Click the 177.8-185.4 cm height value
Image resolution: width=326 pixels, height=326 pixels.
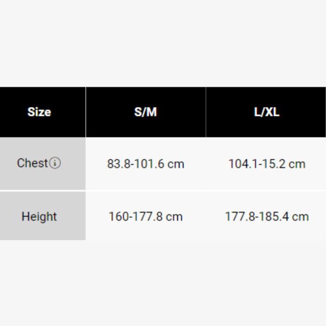[267, 217]
